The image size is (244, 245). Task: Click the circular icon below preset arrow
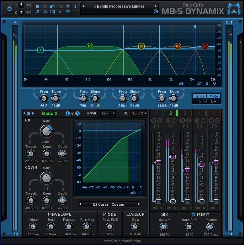tap(156, 11)
